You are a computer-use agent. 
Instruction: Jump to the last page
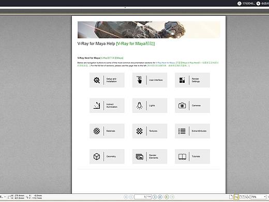pyautogui.click(x=160, y=197)
